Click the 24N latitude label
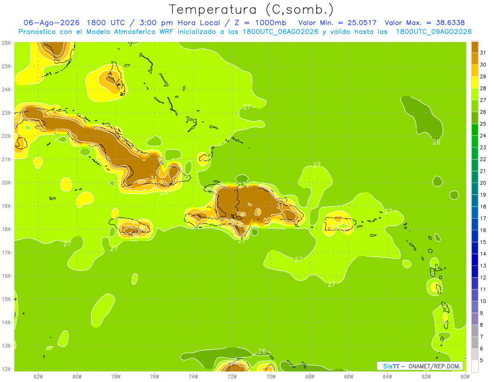The height and width of the screenshot is (382, 494). (x=6, y=89)
